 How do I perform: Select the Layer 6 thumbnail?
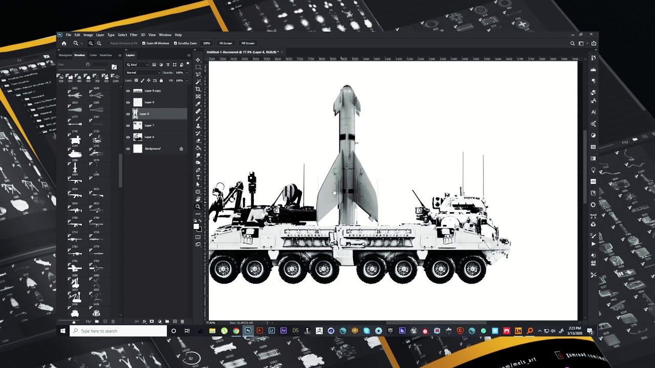click(138, 137)
